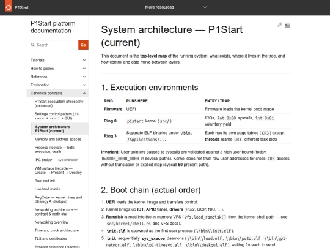Click the '2. Boot chain (actual order)' heading

(151, 190)
